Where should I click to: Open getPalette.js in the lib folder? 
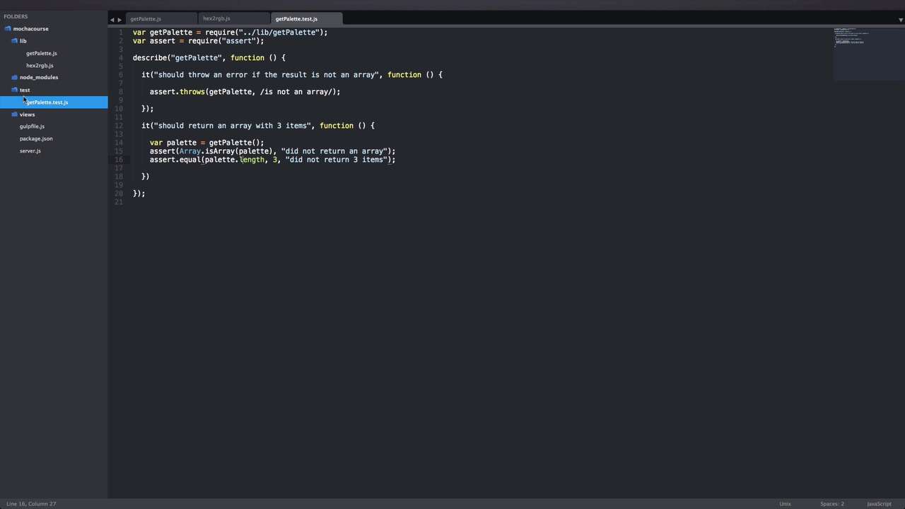point(42,53)
